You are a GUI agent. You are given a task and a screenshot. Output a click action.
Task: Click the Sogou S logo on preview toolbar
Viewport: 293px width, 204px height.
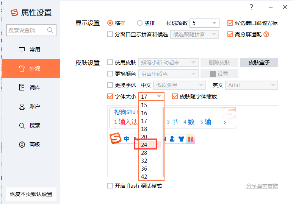click(115, 138)
